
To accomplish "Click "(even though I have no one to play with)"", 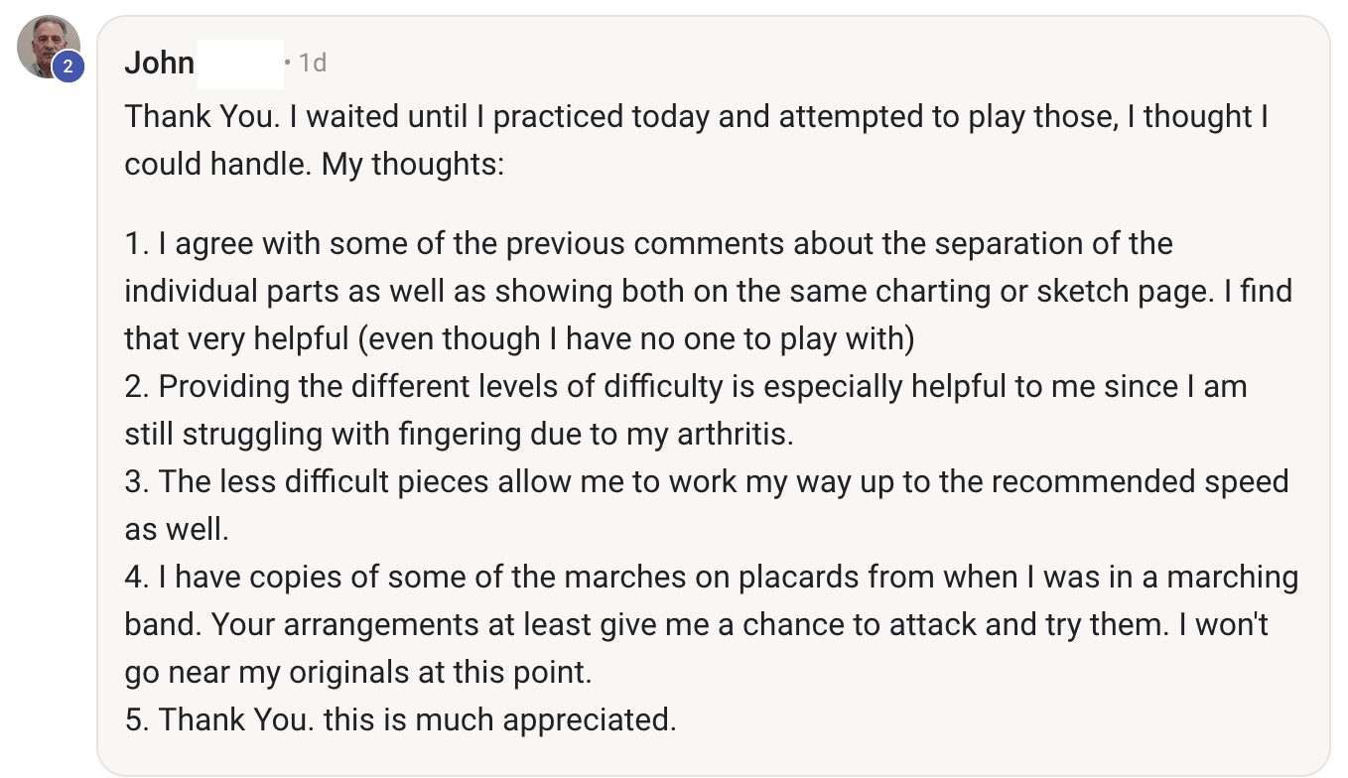I will pos(635,339).
